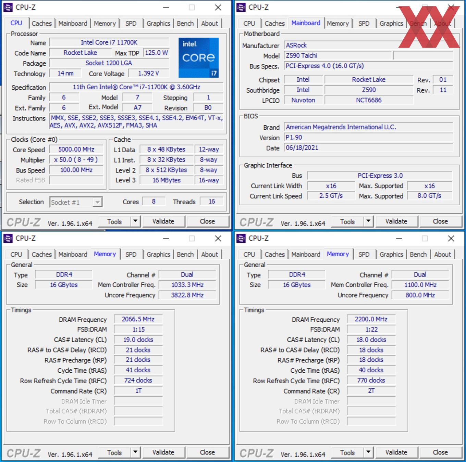The width and height of the screenshot is (466, 462).
Task: Select SPD tab in bottom-right Memory window
Action: point(364,254)
